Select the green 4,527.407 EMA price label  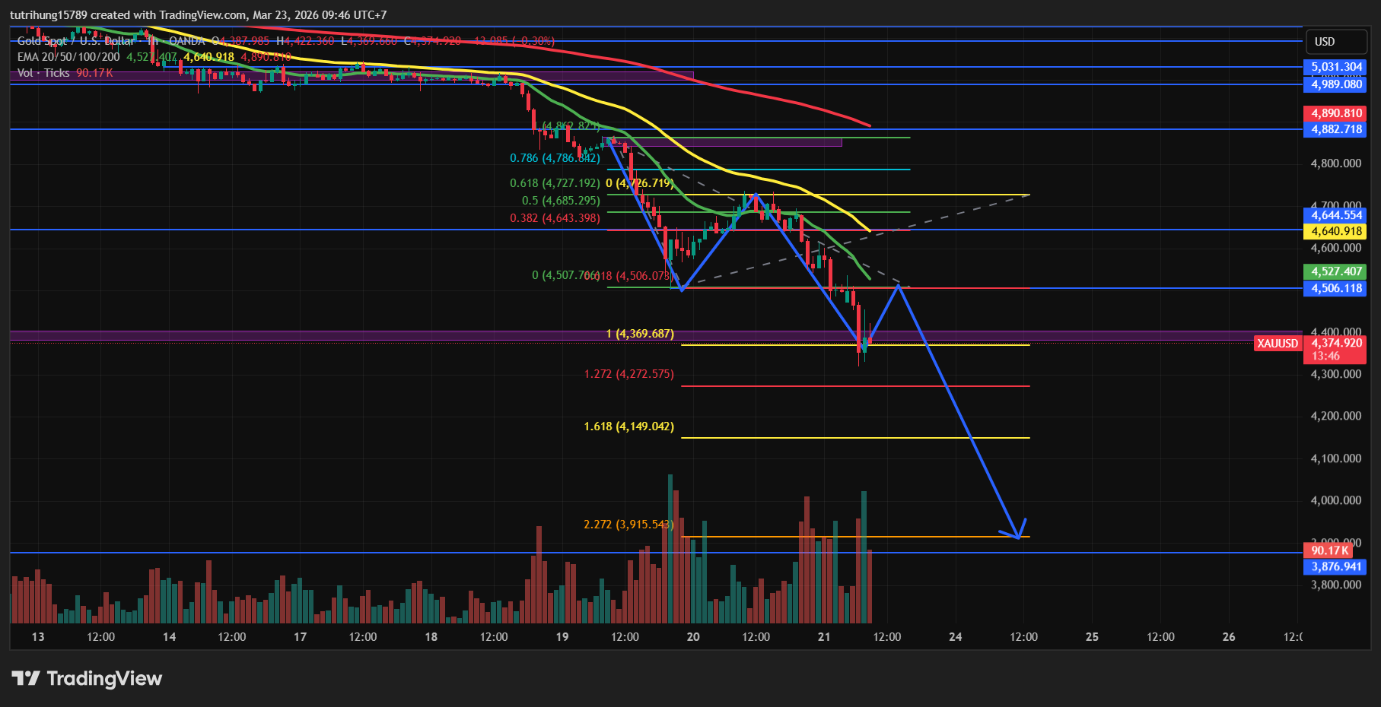pos(1336,271)
